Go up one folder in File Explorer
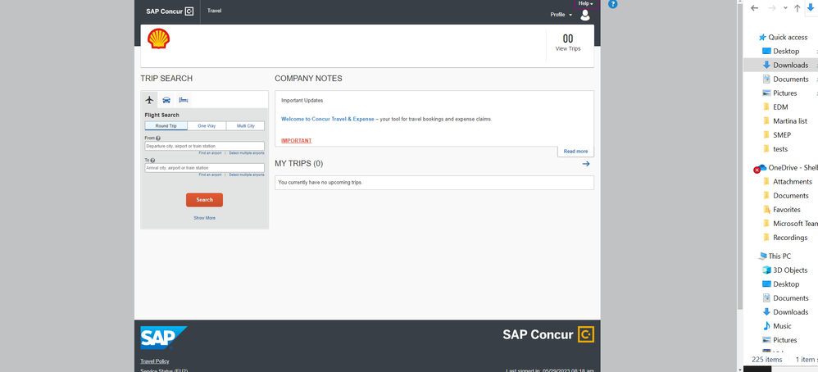 pos(798,8)
